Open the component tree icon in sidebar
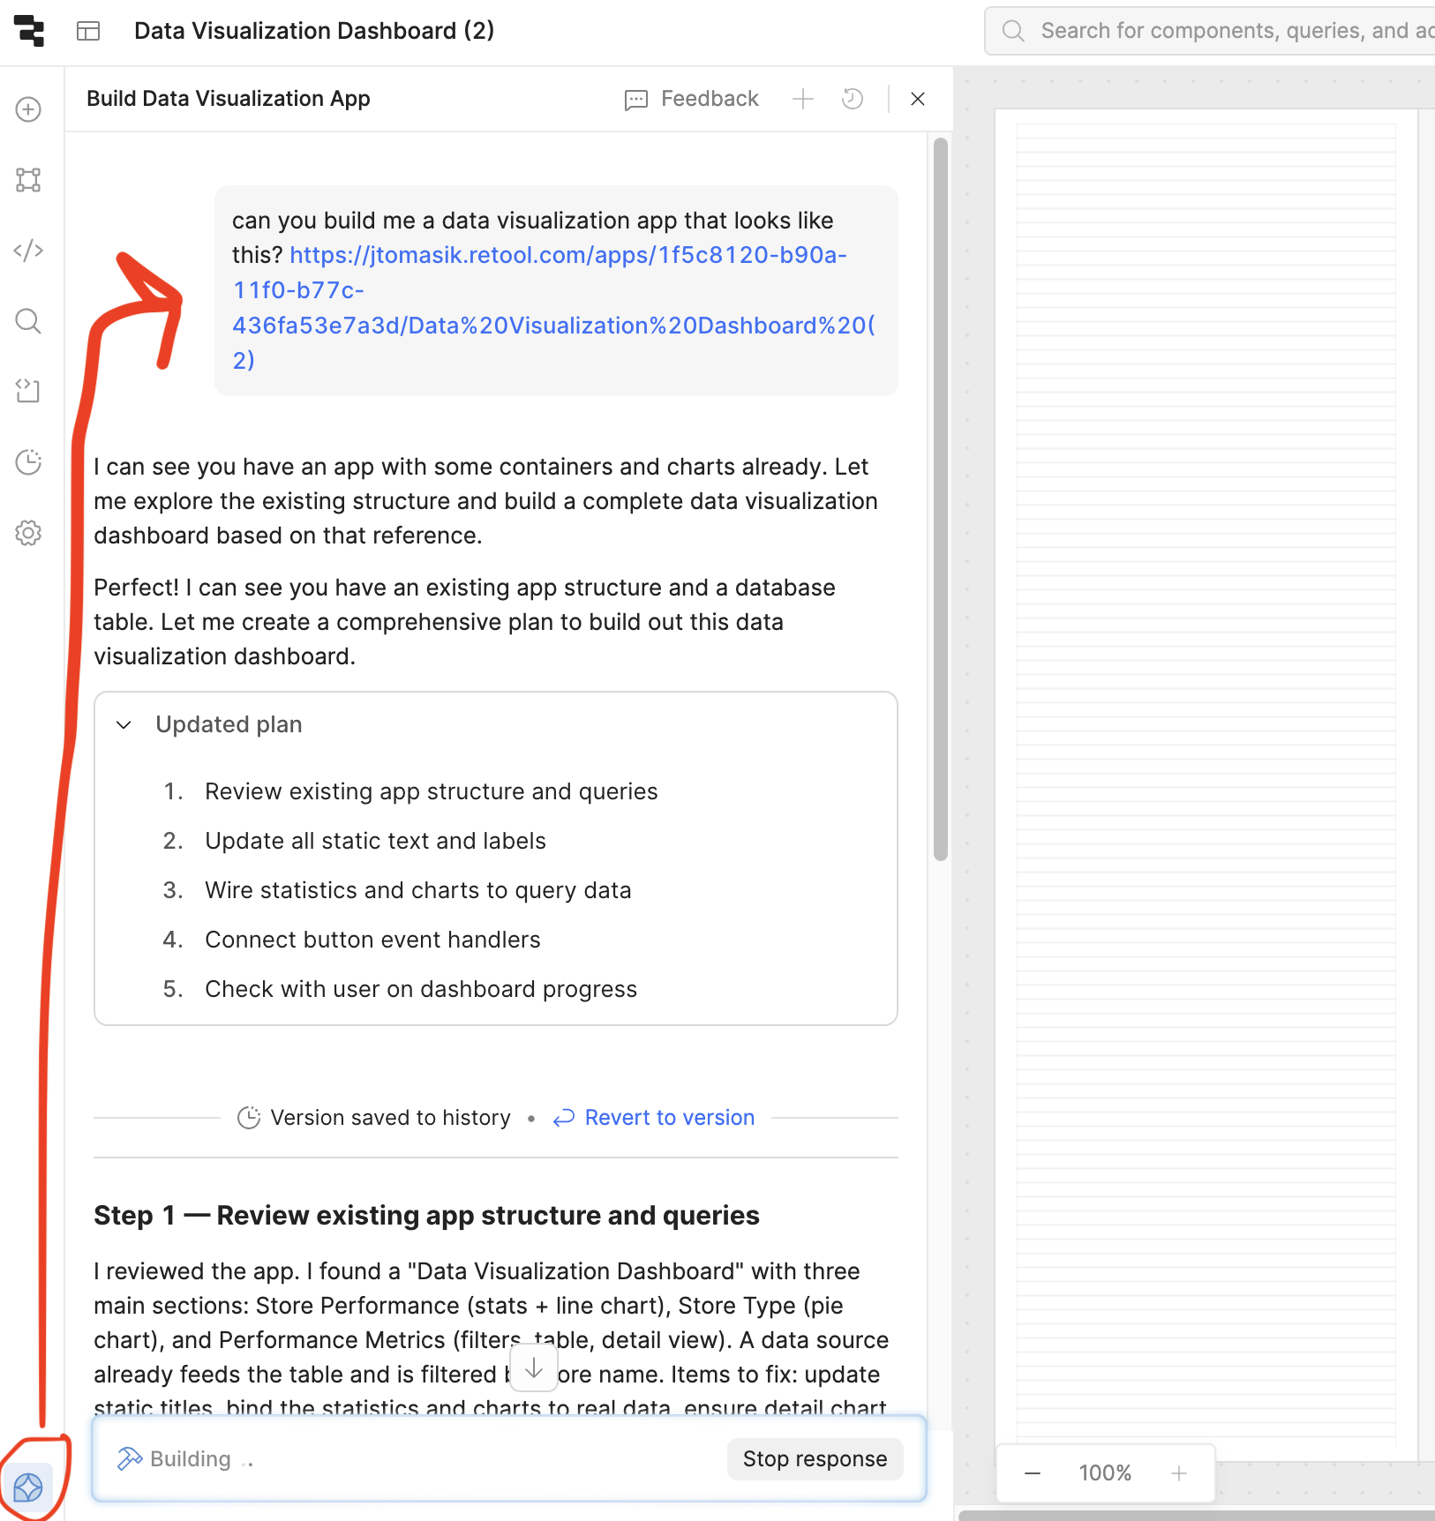Image resolution: width=1435 pixels, height=1521 pixels. point(28,180)
